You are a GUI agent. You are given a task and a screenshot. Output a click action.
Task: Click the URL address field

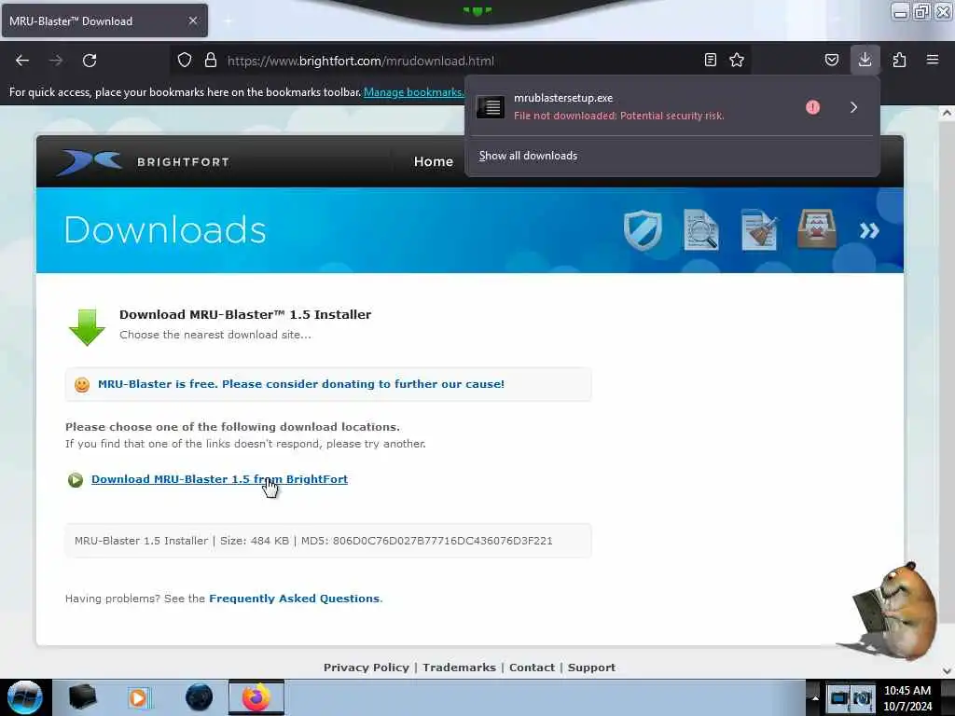point(460,61)
